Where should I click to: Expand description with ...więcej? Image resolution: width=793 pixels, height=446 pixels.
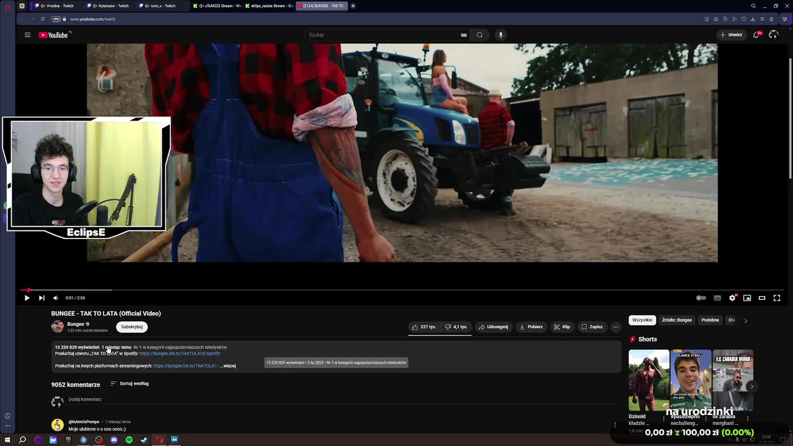228,366
